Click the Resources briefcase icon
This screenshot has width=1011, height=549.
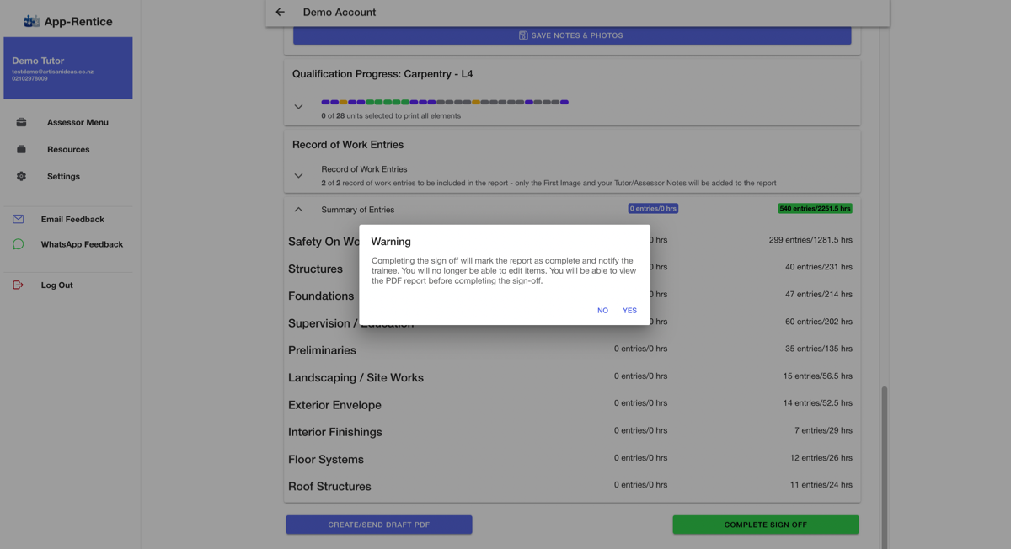(x=21, y=149)
